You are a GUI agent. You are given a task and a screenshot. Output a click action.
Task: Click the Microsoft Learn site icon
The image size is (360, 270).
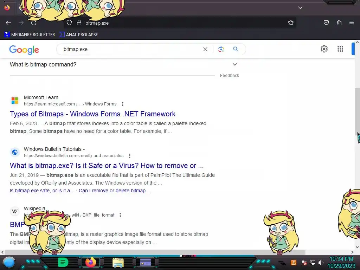(x=15, y=100)
